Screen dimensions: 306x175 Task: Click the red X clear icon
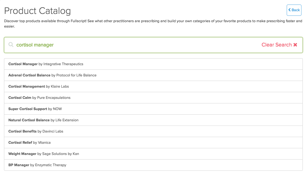[295, 45]
